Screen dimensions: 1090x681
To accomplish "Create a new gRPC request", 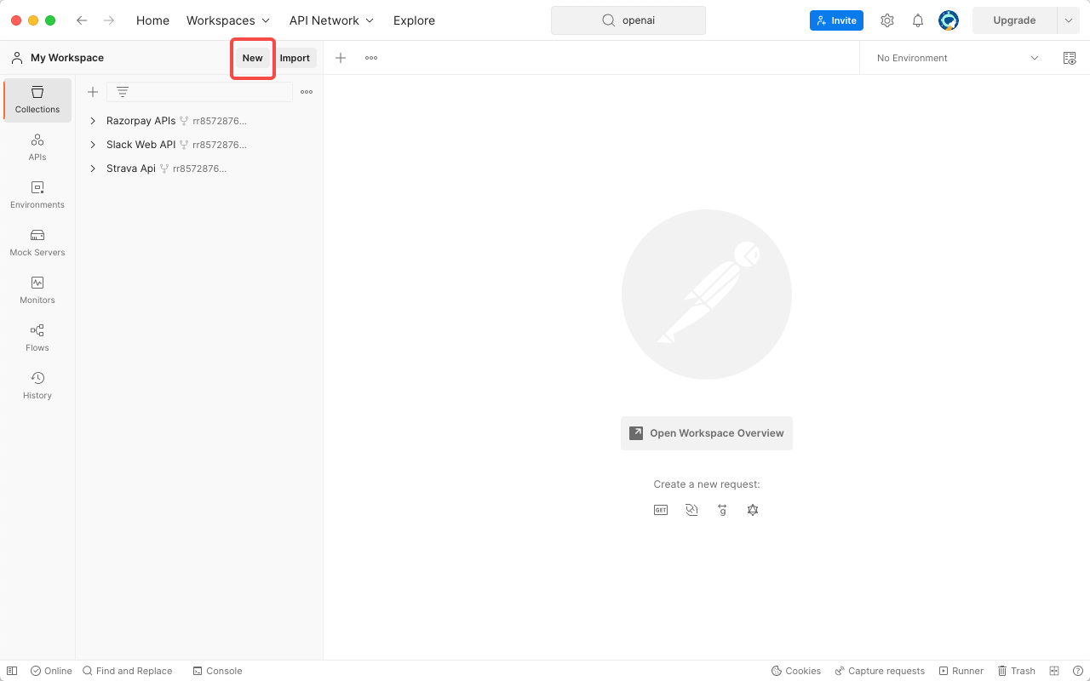I will coord(722,509).
